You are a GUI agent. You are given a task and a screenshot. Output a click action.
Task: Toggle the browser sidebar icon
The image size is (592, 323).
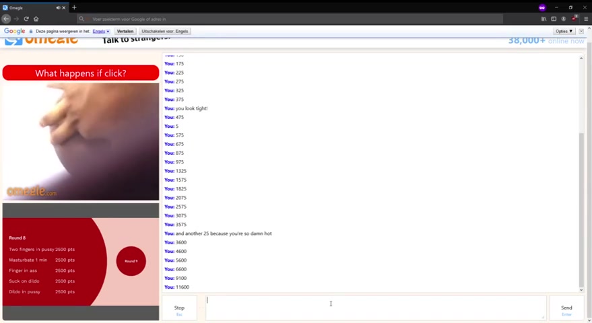point(554,19)
